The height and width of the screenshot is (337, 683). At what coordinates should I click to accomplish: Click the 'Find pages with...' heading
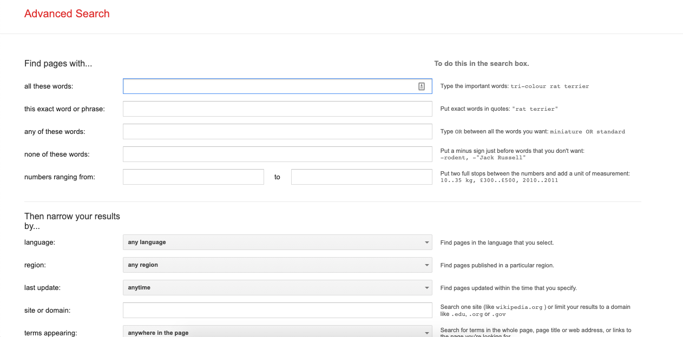pos(58,64)
